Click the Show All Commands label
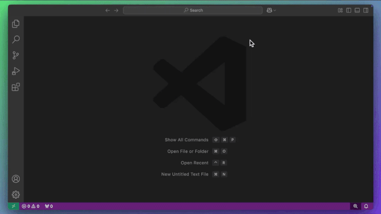This screenshot has width=381, height=214. [x=186, y=140]
